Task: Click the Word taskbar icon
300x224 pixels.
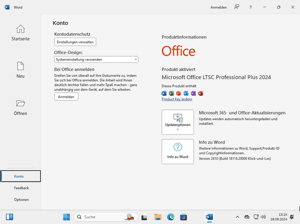Action: (209, 217)
